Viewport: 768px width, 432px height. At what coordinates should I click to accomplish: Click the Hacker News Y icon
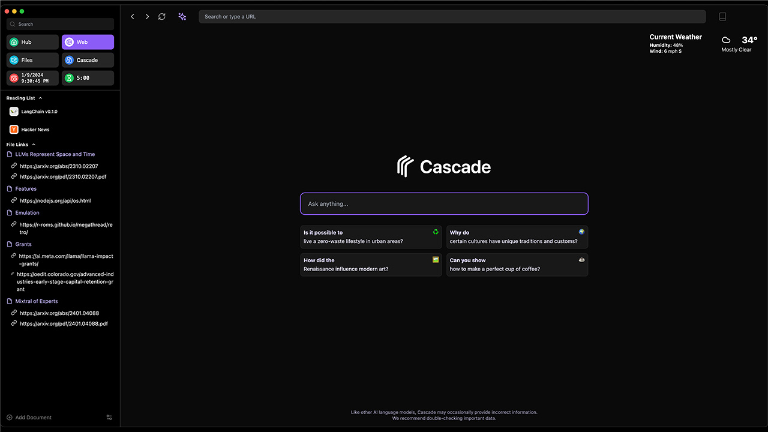point(14,130)
